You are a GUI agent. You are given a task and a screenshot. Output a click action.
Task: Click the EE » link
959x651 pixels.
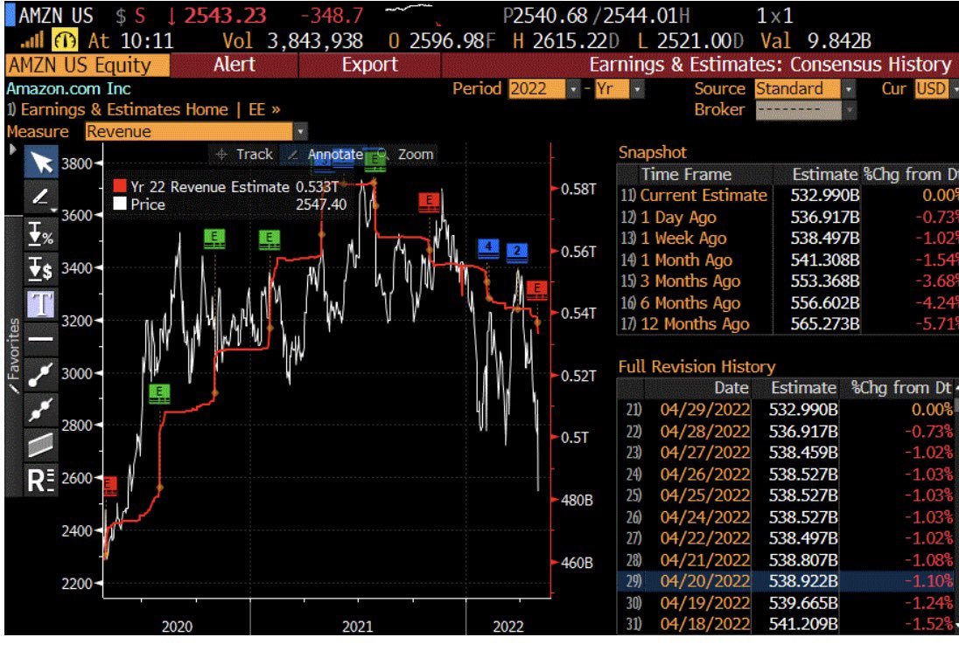tap(263, 110)
